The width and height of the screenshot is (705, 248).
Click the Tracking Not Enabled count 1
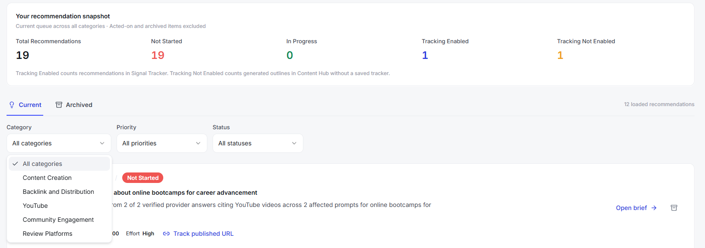click(x=560, y=55)
